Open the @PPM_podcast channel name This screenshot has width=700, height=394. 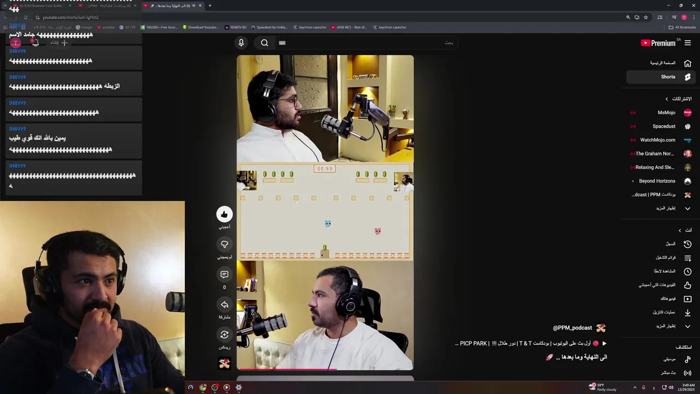pyautogui.click(x=572, y=328)
